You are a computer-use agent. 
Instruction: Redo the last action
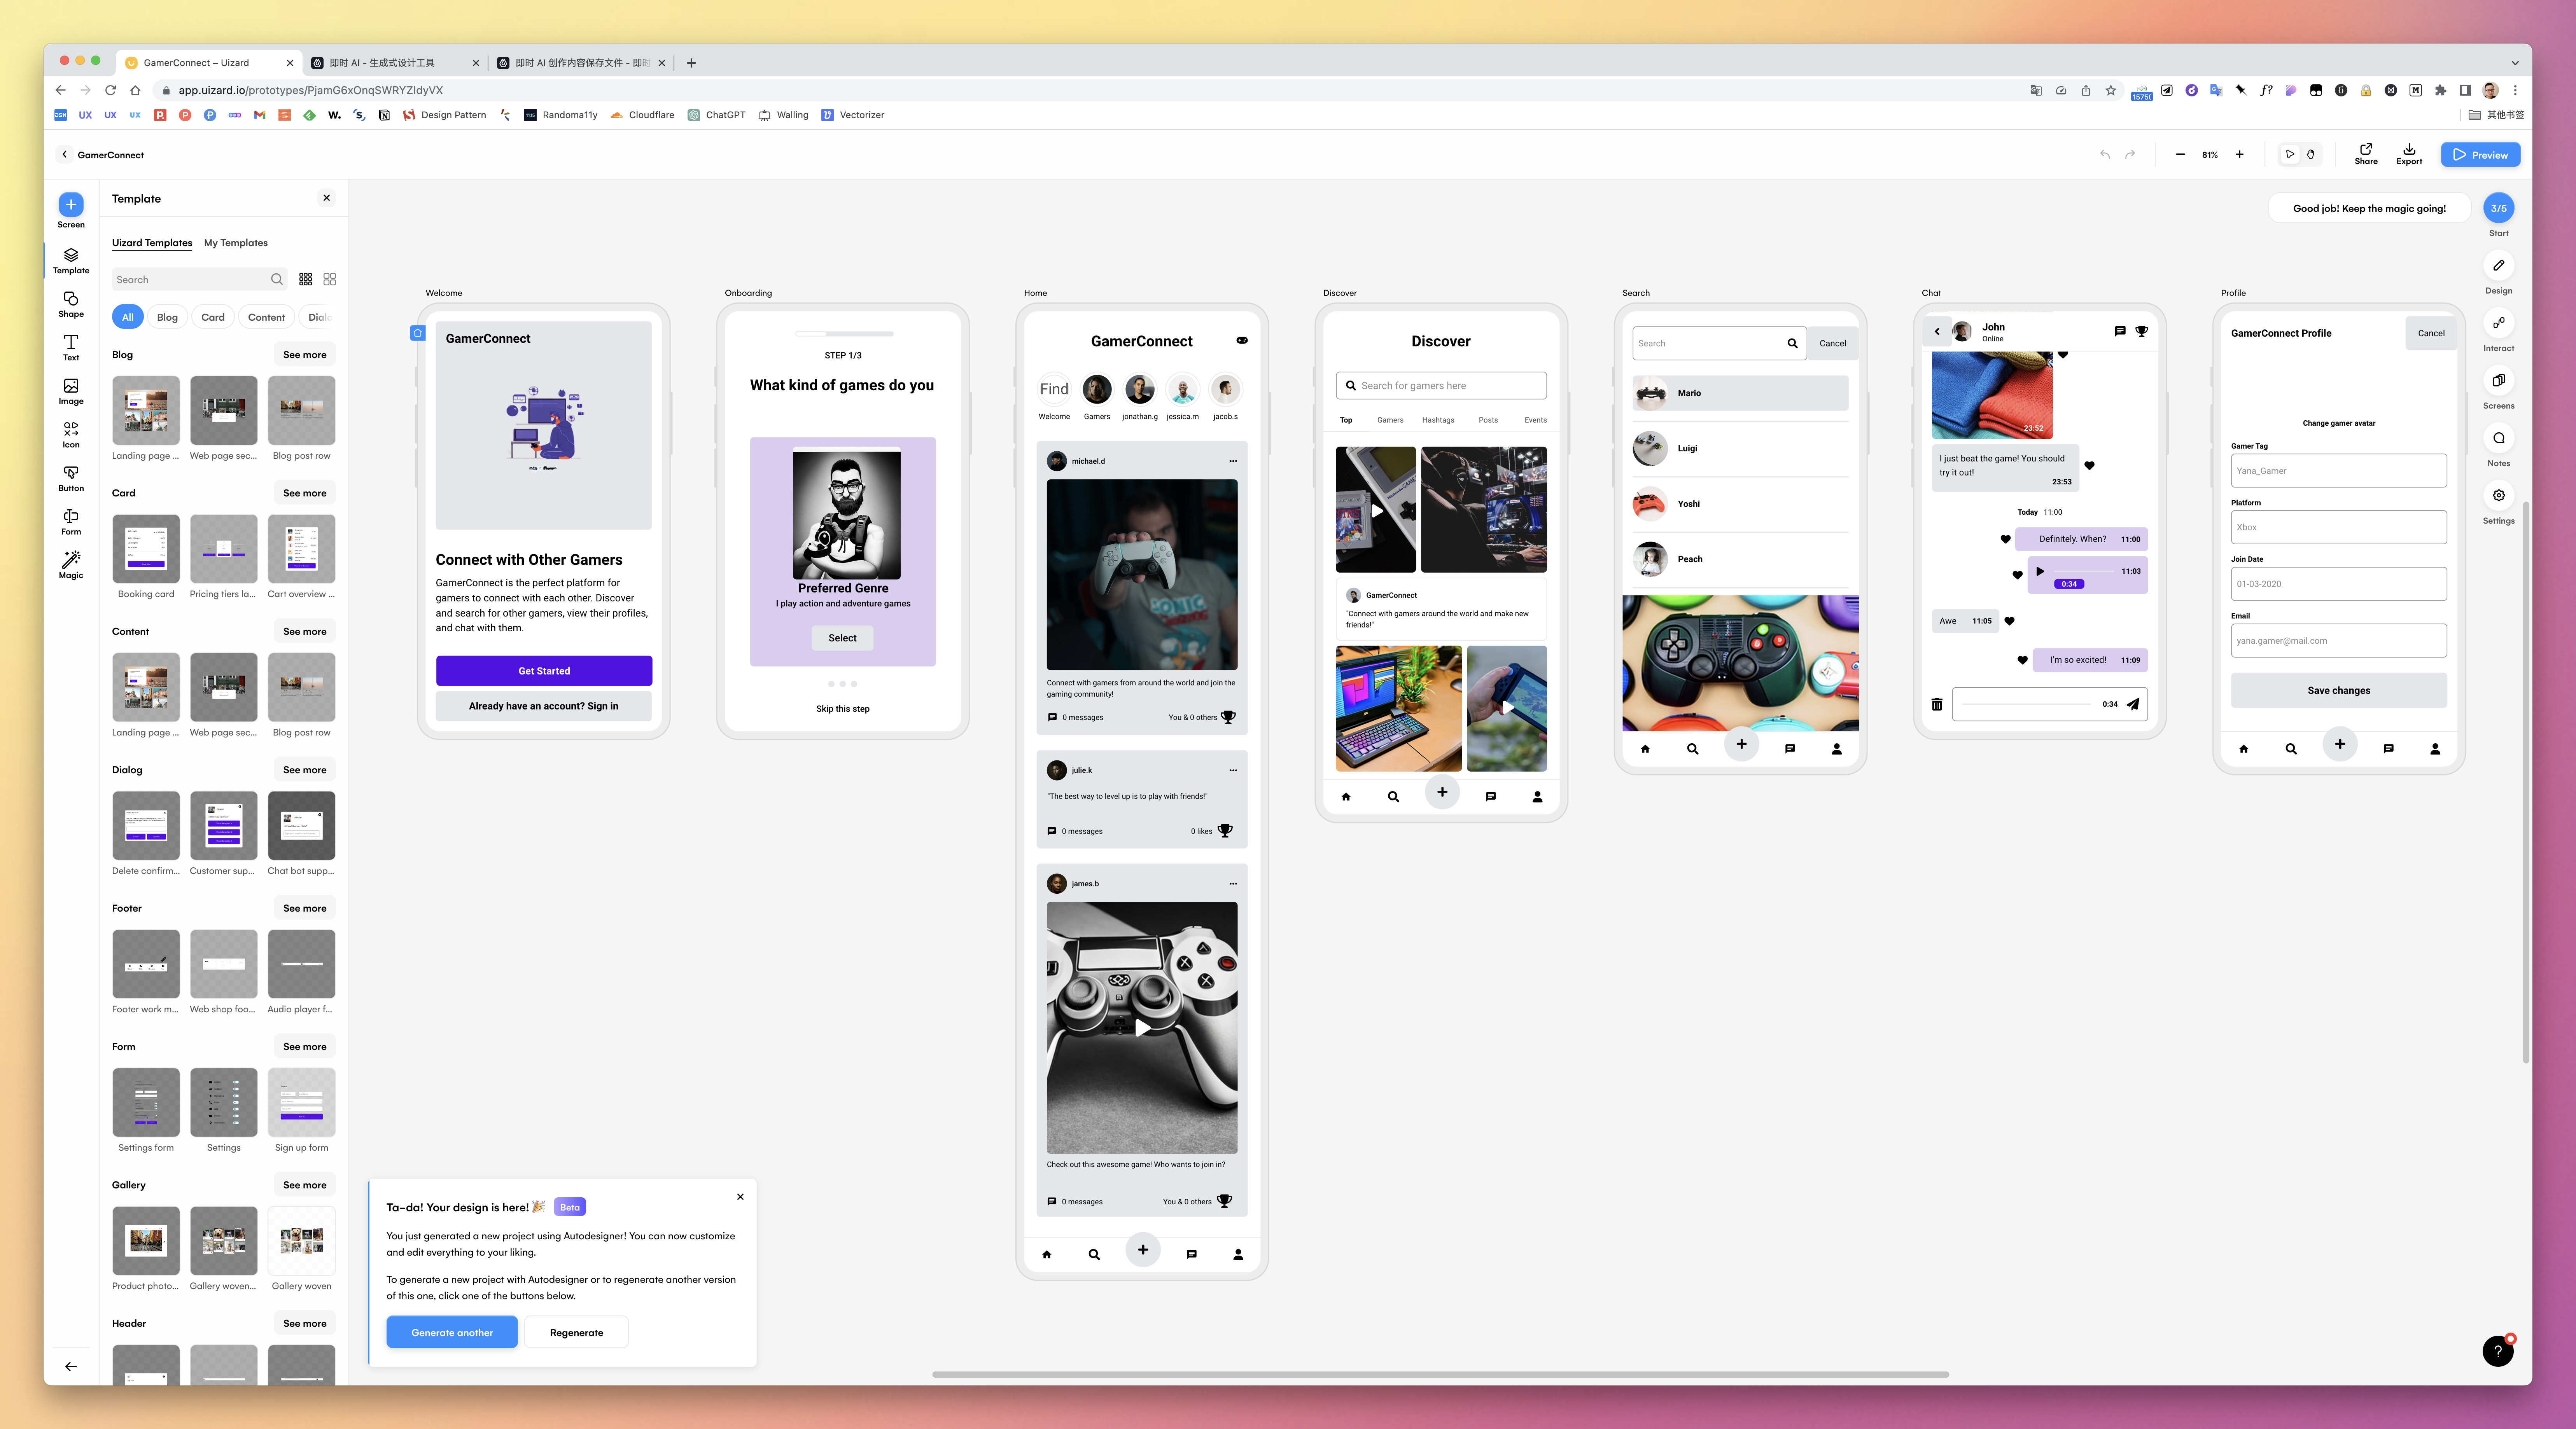(2130, 155)
